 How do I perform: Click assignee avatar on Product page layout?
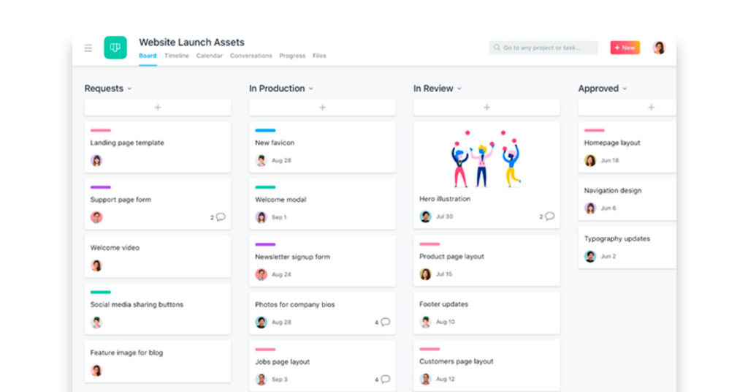[426, 274]
